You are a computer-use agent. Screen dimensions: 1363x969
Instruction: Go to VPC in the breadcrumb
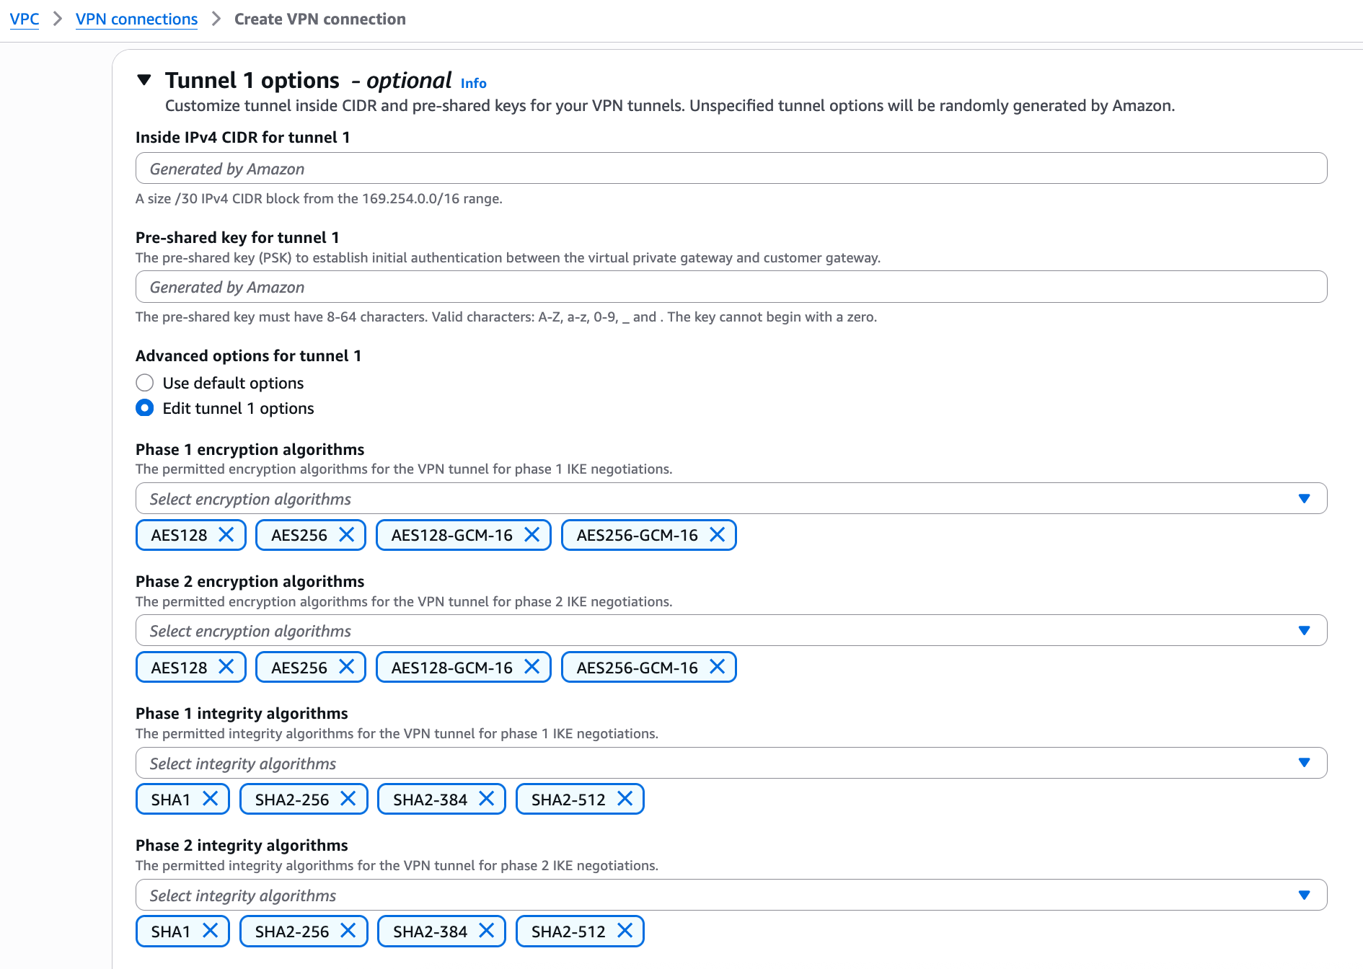(x=25, y=19)
